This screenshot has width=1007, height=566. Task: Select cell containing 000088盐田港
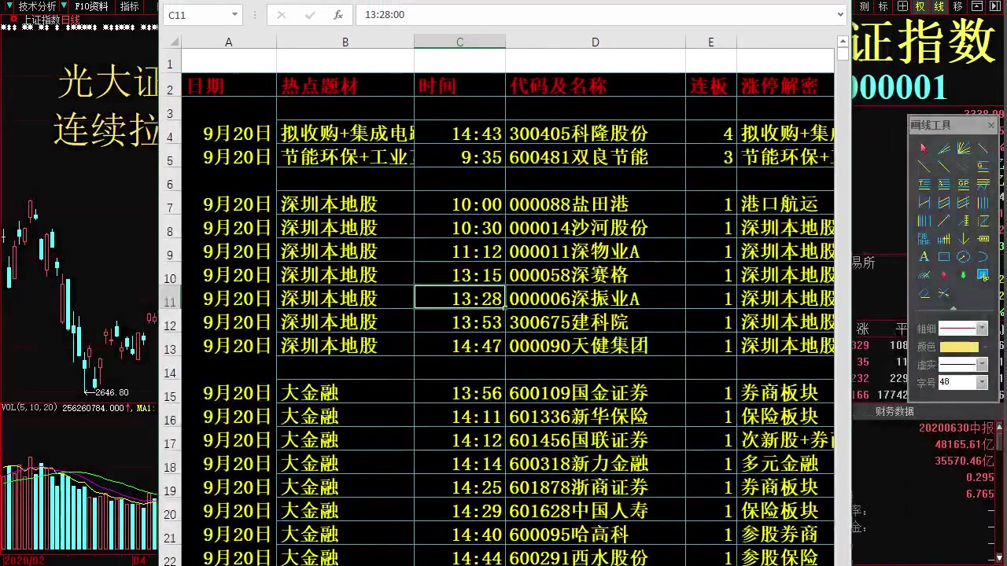(x=595, y=204)
